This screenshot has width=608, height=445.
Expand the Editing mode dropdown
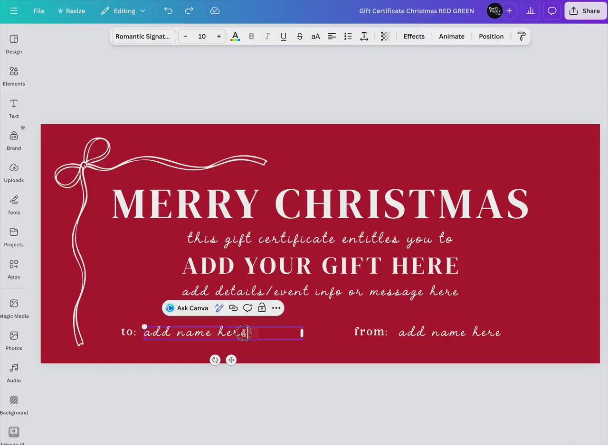[x=123, y=11]
